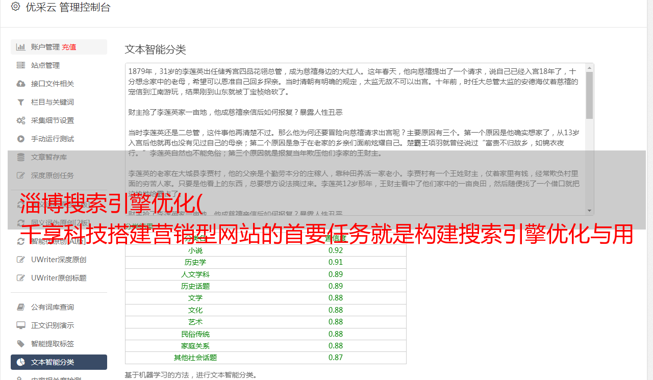The image size is (653, 380).
Task: Click the cloud download icon for 接口文件相关
Action: tap(21, 84)
